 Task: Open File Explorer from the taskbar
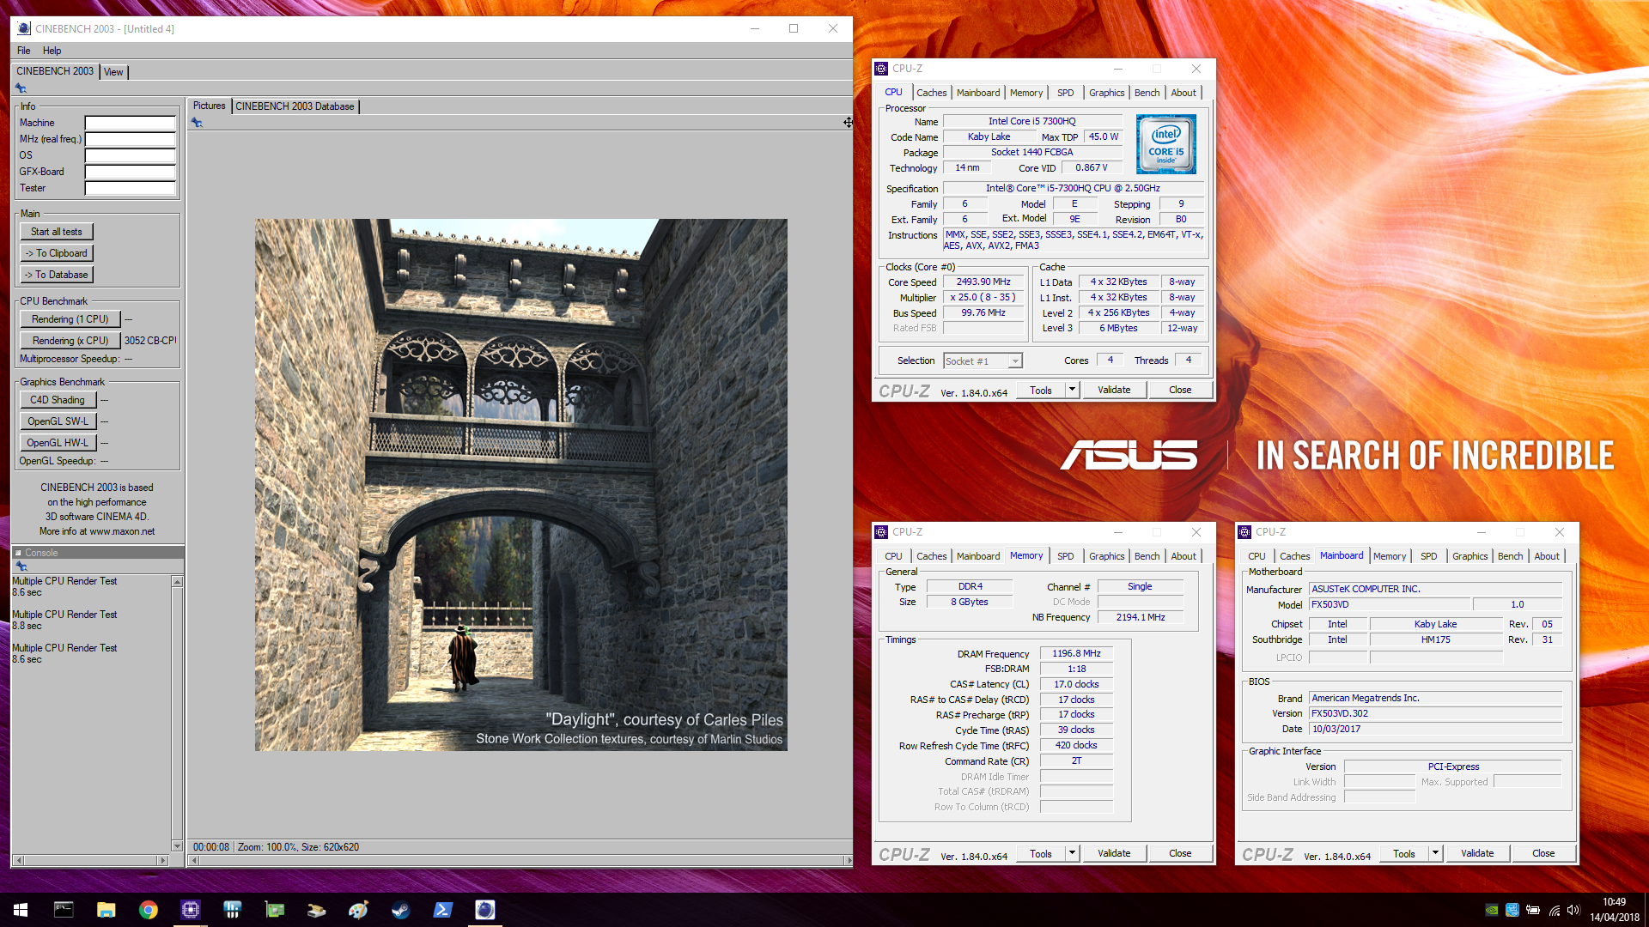pyautogui.click(x=106, y=910)
